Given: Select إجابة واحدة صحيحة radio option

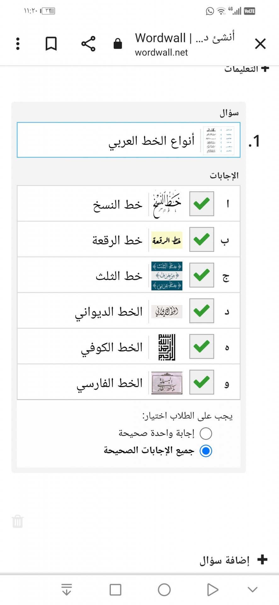Looking at the screenshot, I should (x=206, y=434).
